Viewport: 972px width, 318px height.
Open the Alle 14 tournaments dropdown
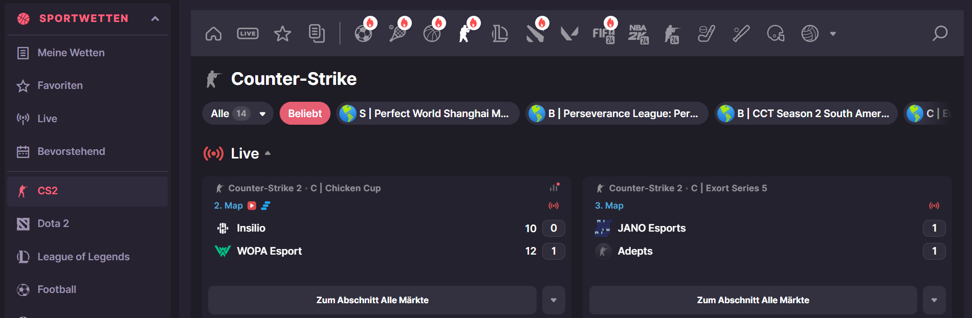(238, 113)
